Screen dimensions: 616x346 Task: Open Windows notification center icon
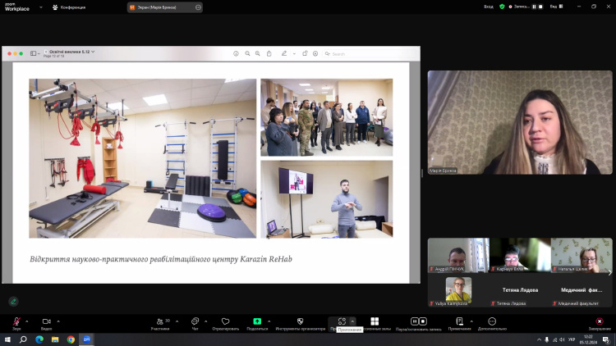pyautogui.click(x=606, y=339)
